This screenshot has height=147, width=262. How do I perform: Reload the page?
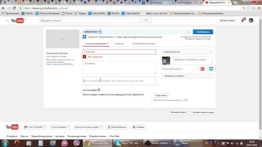click(14, 8)
